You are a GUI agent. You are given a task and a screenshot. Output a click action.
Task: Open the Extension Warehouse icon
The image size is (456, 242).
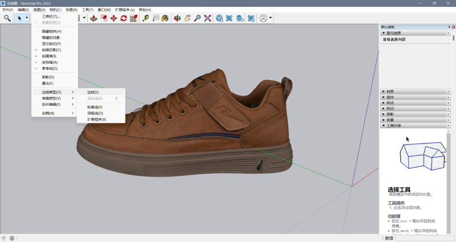point(230,18)
